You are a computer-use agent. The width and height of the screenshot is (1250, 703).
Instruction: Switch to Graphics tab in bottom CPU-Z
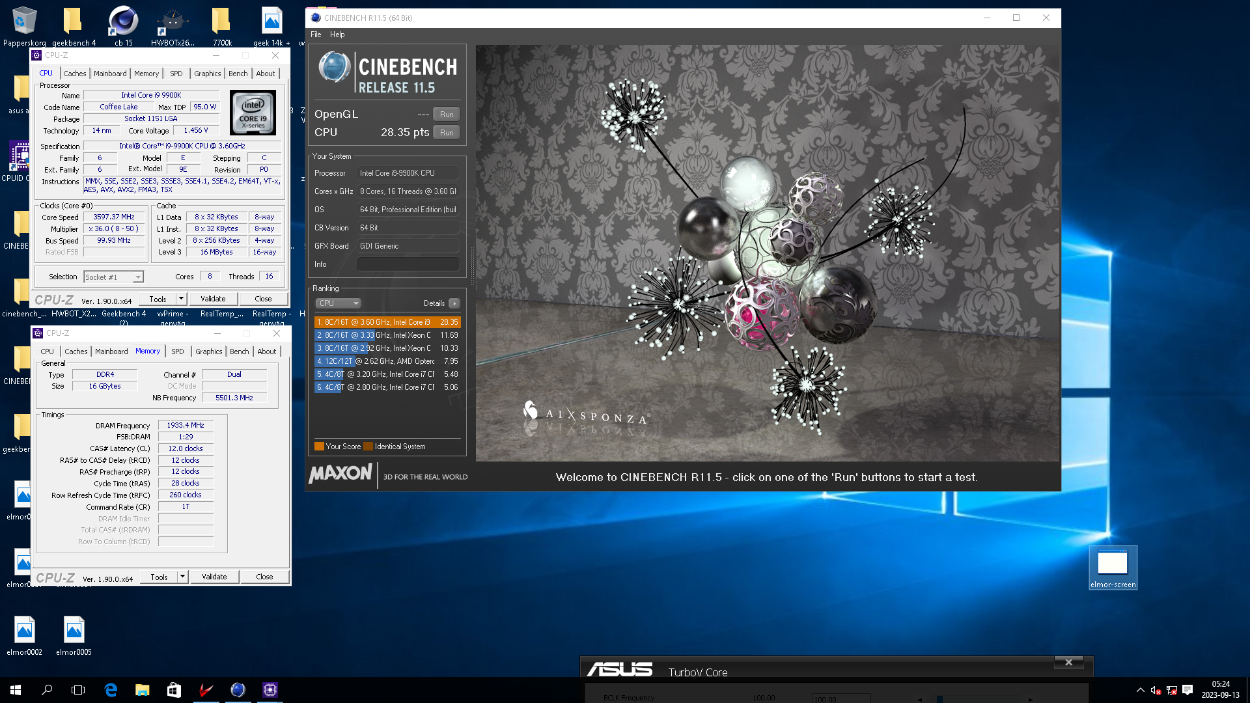click(x=209, y=351)
